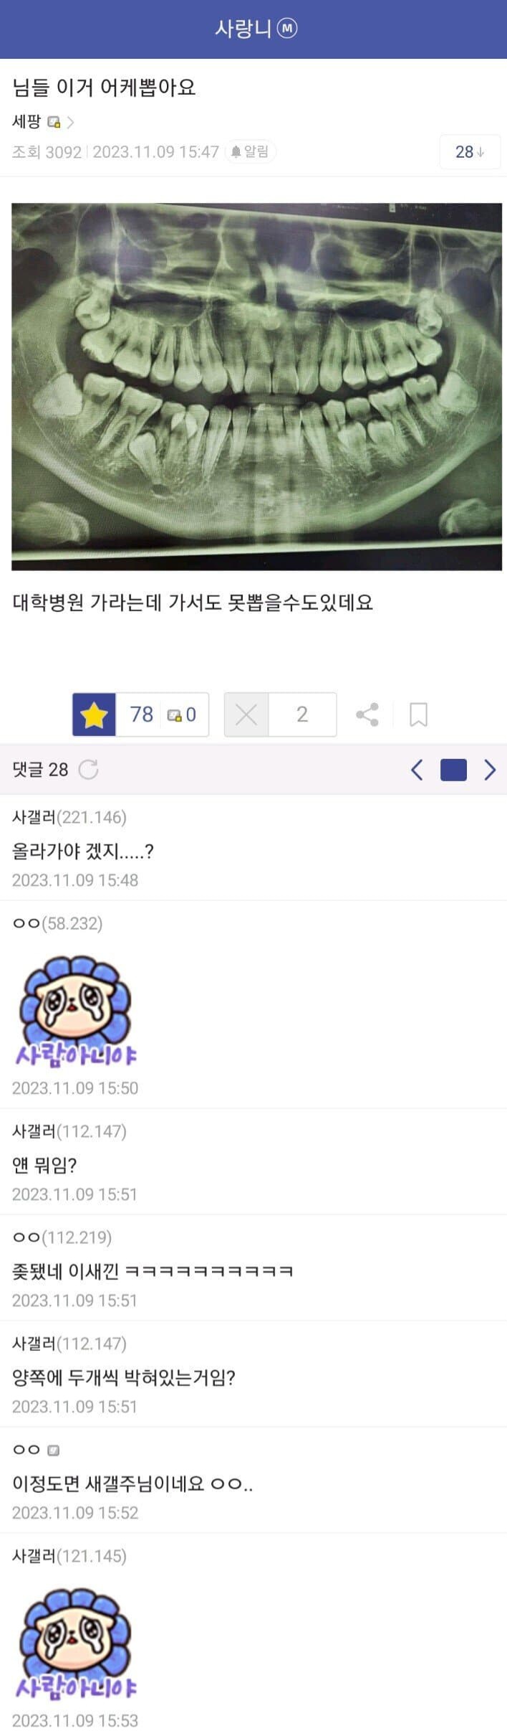Click the first 사람아니야 sticker
The image size is (507, 1731).
76,1010
